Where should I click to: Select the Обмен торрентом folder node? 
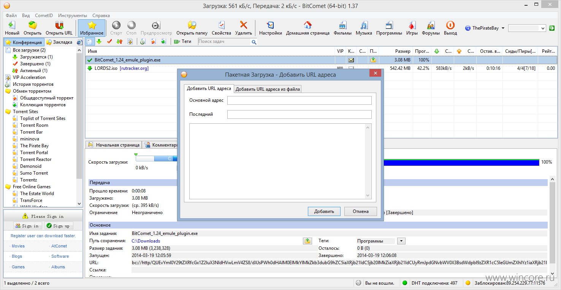pyautogui.click(x=28, y=91)
